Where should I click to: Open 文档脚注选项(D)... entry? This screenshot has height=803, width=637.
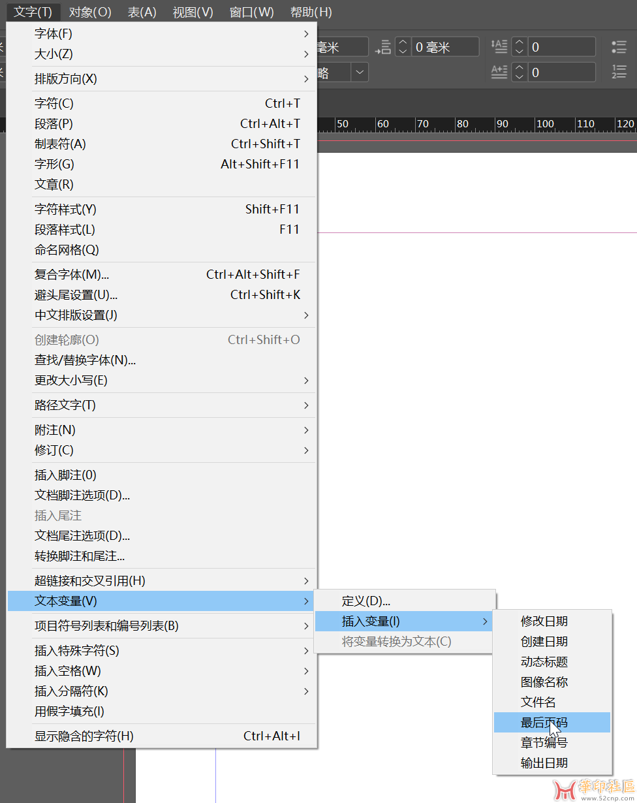click(x=162, y=496)
